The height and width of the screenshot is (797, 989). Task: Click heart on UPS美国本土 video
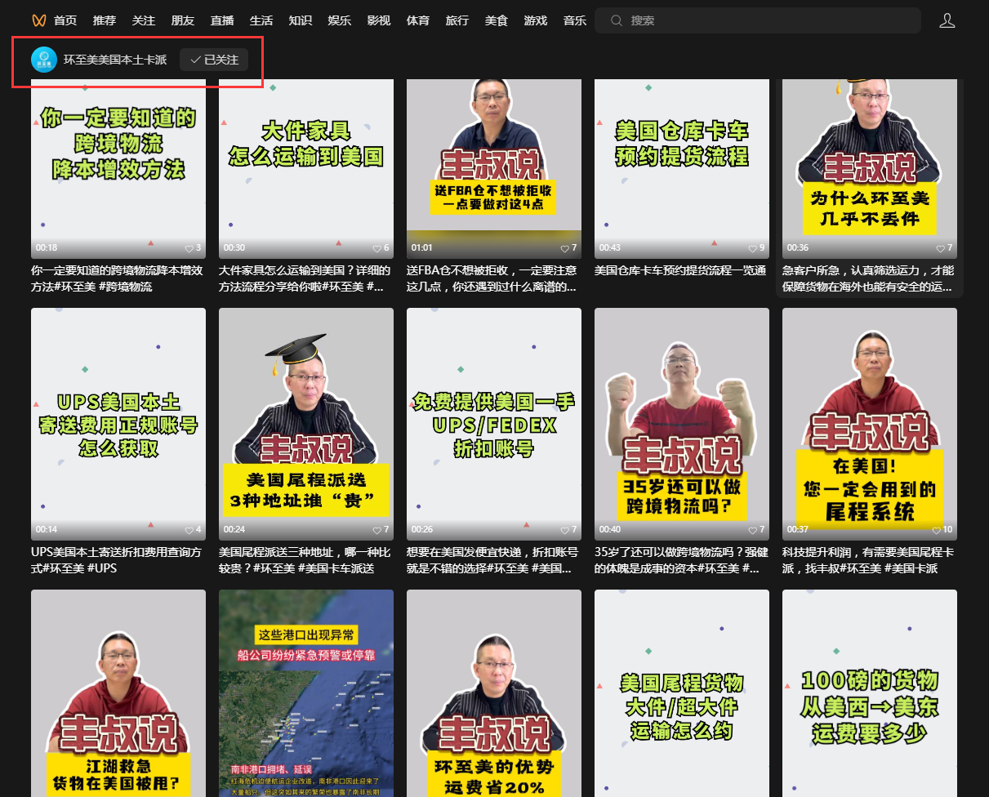coord(189,530)
